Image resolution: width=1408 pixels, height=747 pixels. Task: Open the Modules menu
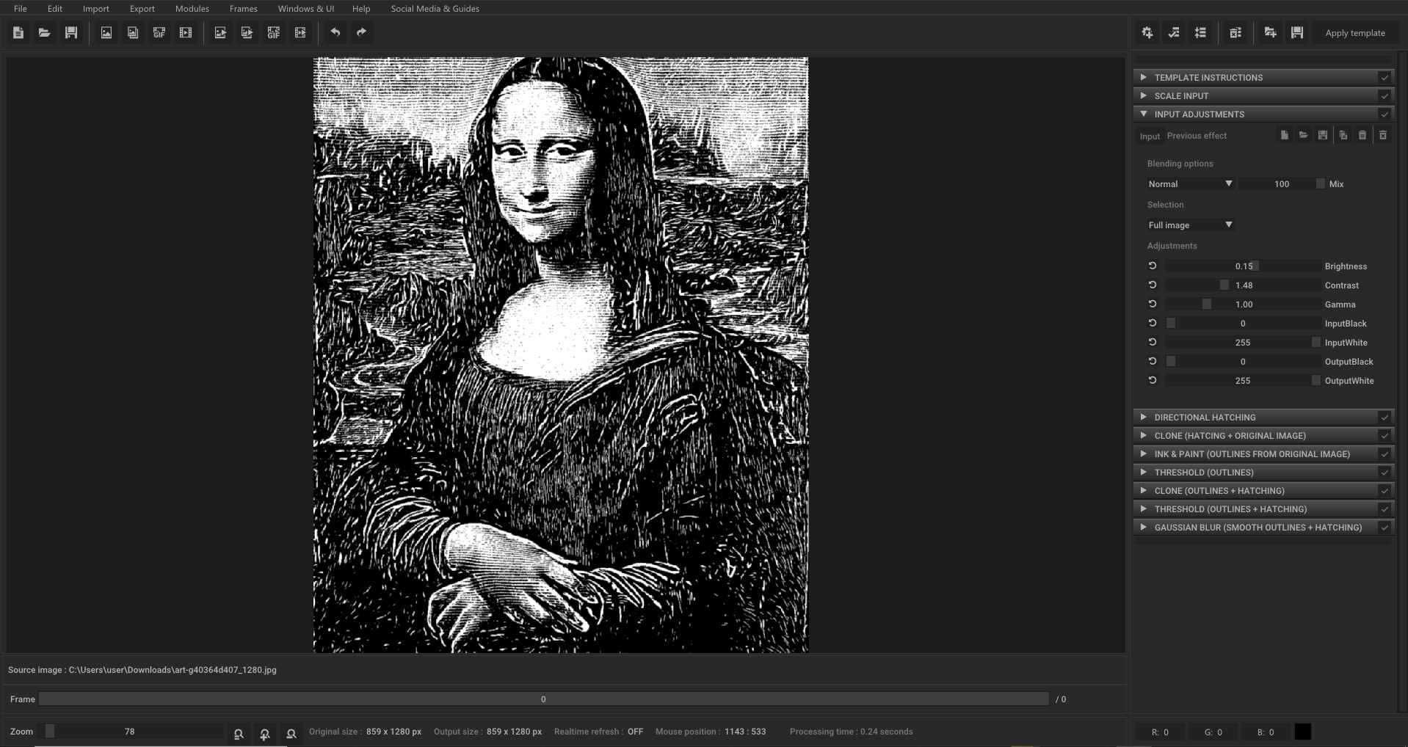[192, 8]
